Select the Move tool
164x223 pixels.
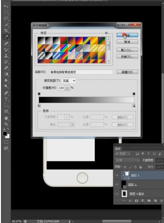click(6, 6)
